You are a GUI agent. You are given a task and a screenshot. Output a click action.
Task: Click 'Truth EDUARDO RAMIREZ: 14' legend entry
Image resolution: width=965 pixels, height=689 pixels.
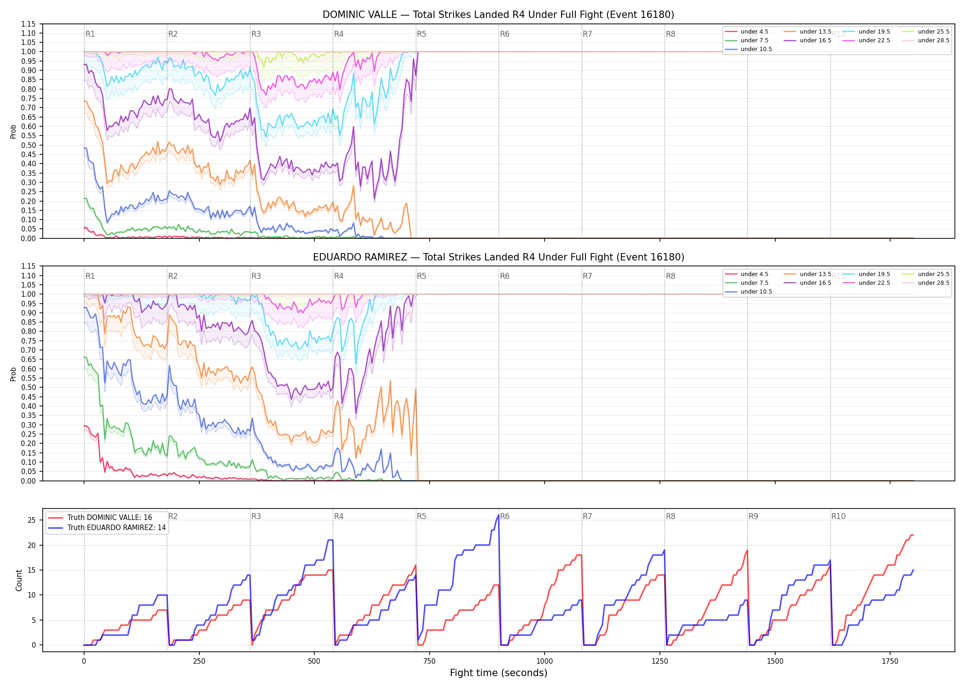107,528
